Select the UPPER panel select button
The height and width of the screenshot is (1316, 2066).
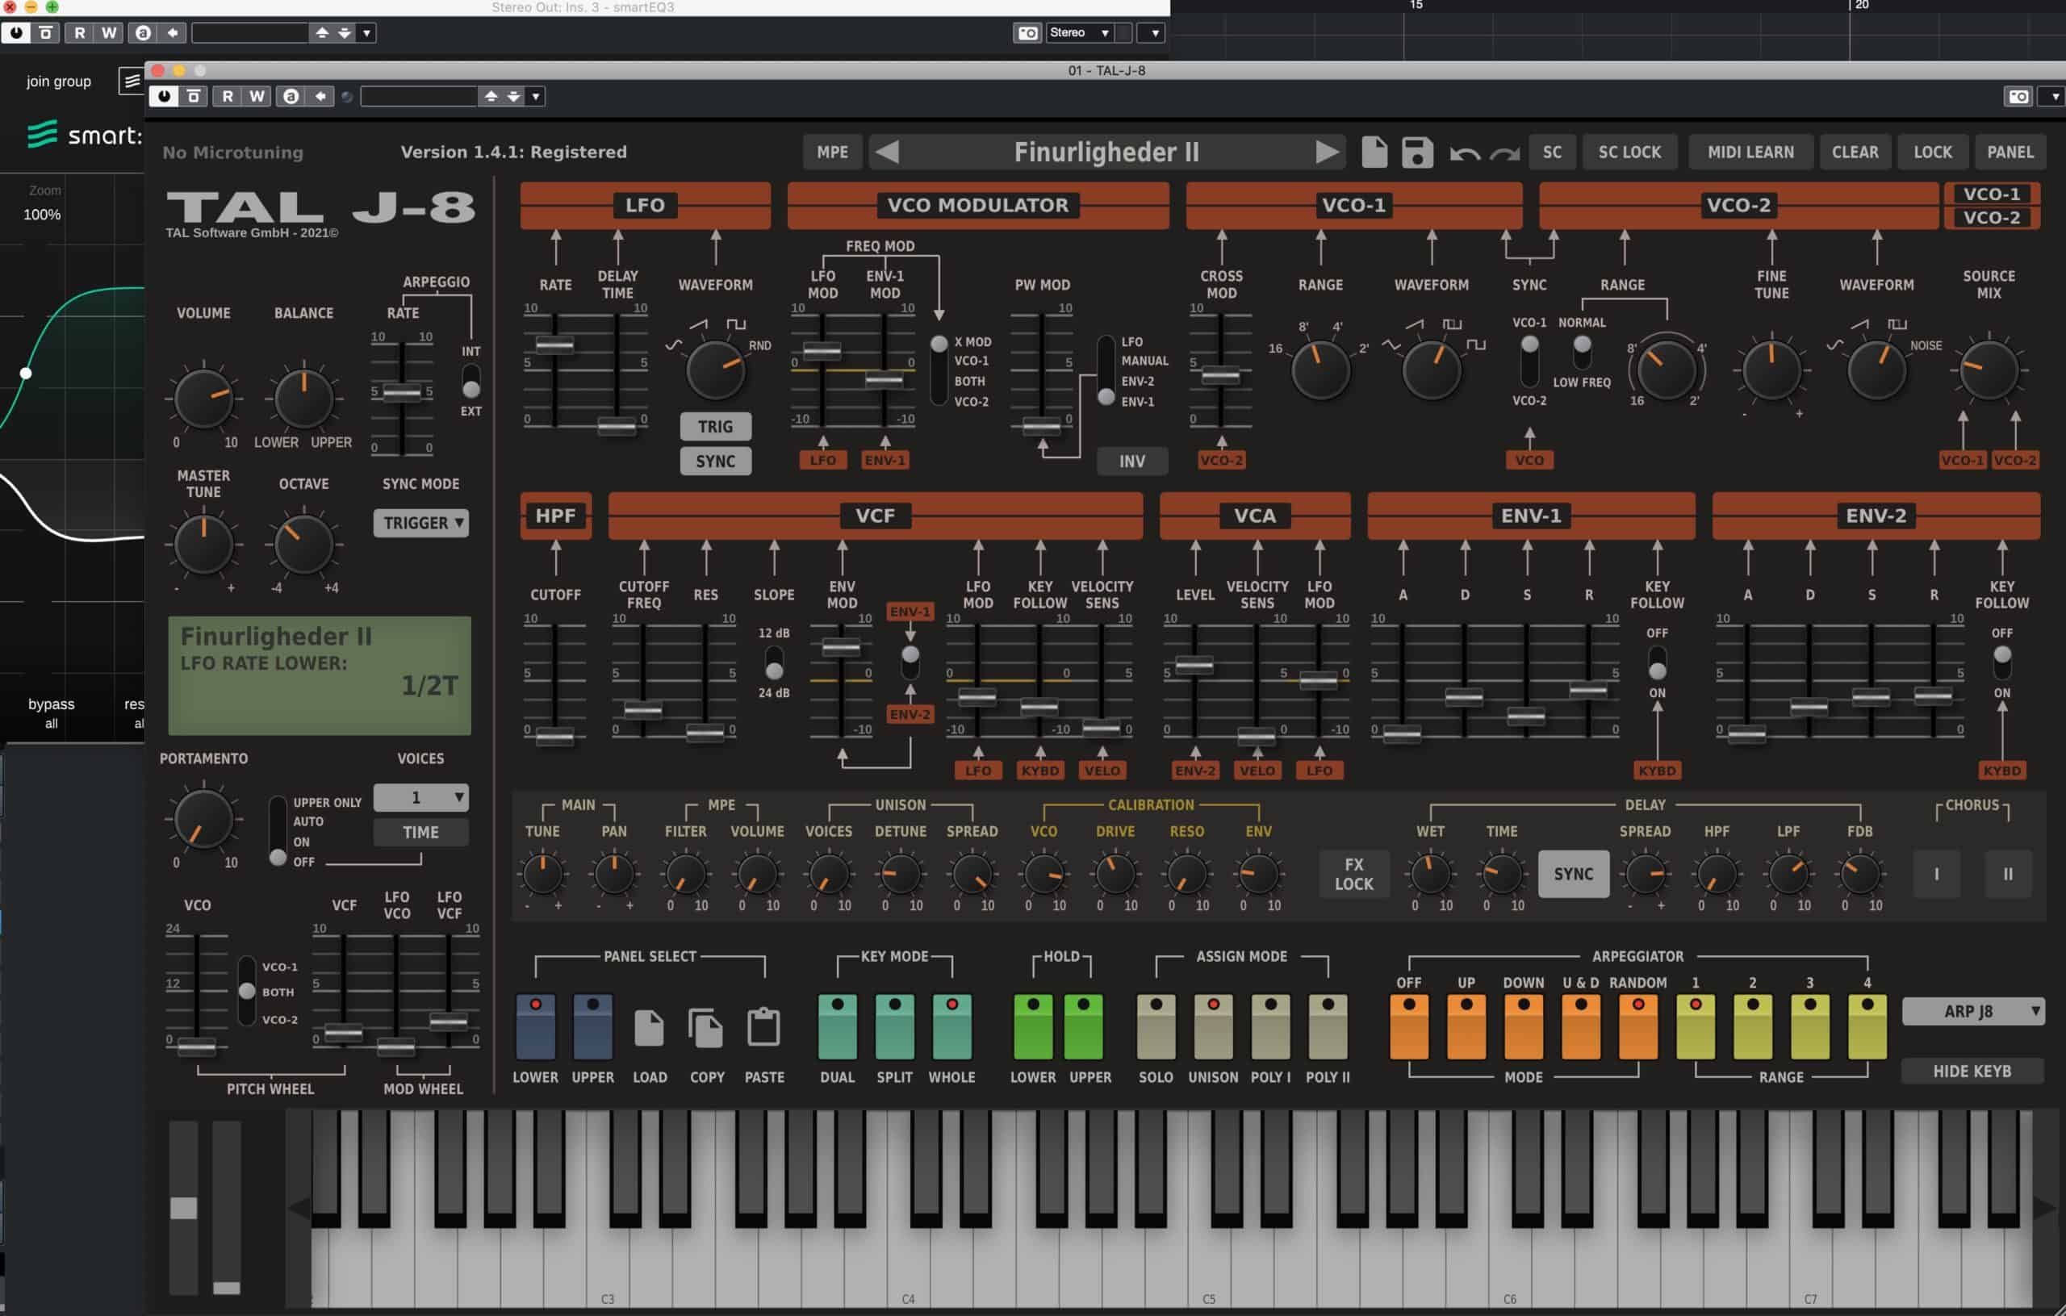click(592, 1026)
